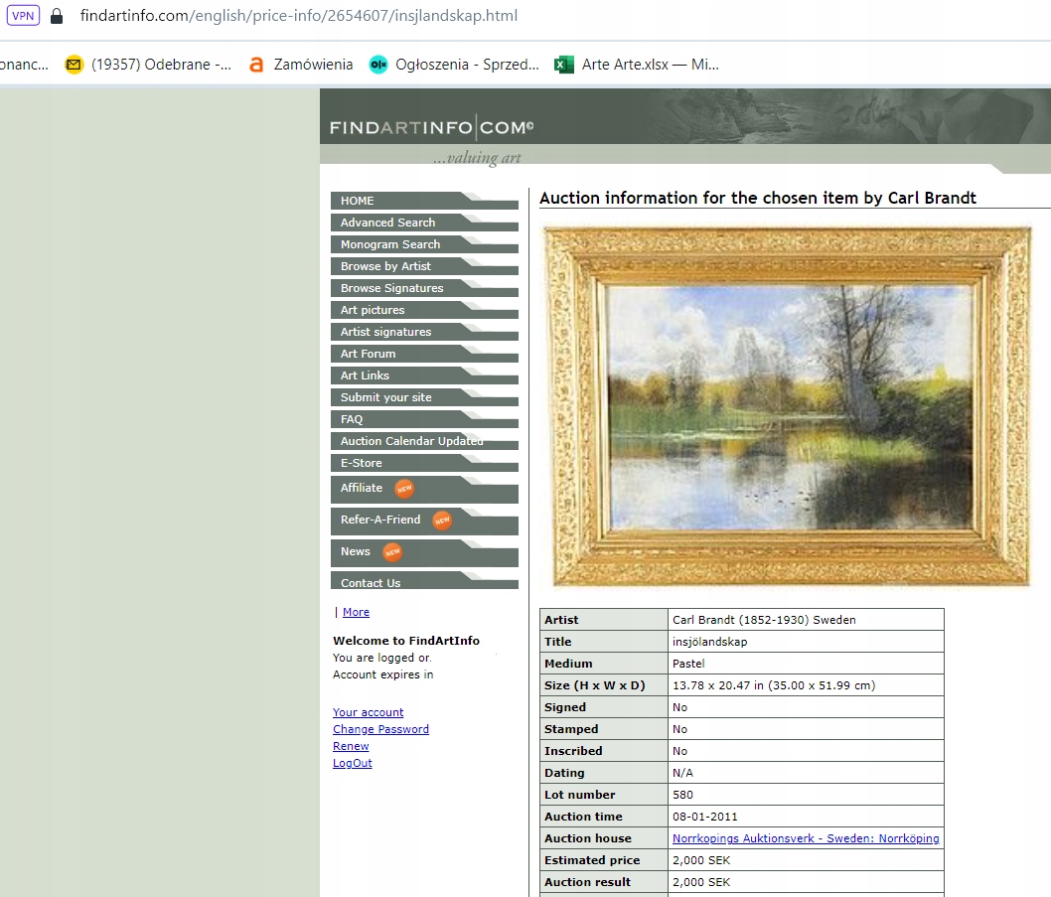Click the Renew link

pos(351,745)
